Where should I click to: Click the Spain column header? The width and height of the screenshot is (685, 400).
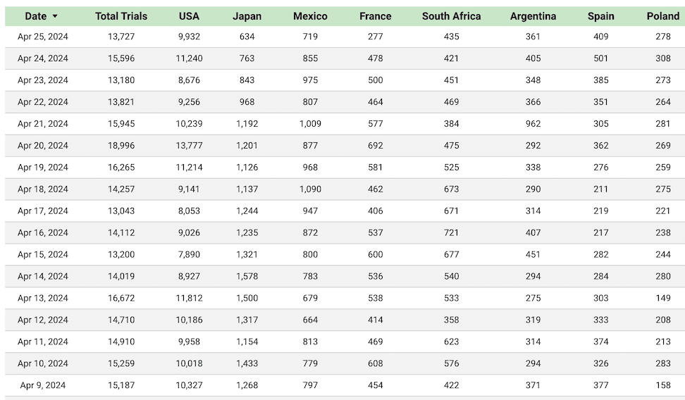click(600, 16)
